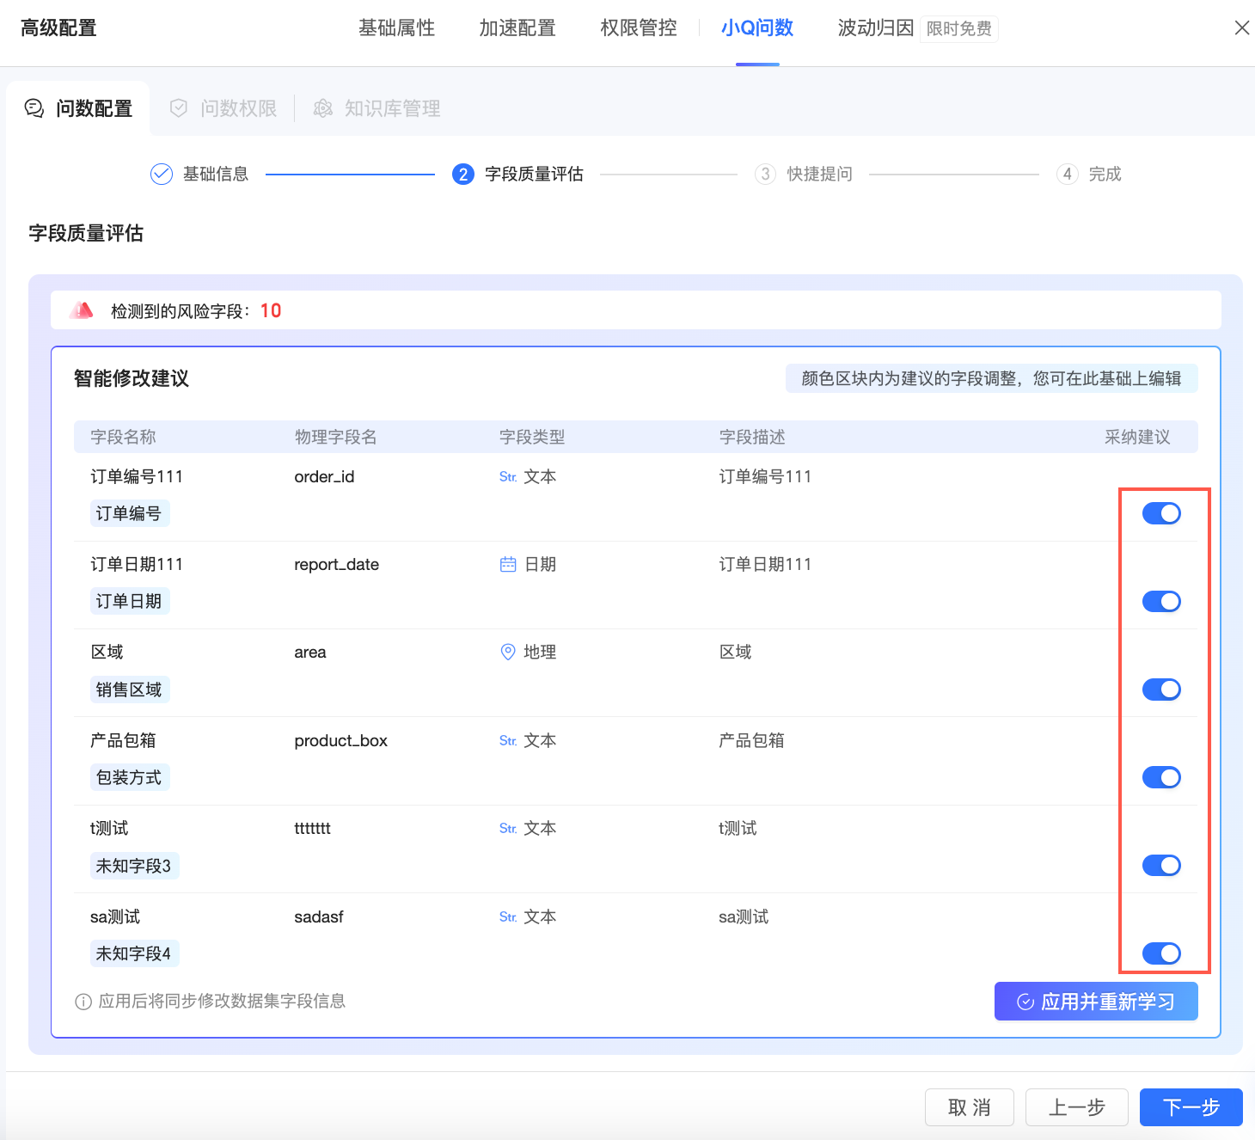Disable adopt suggestion for 区域 field
Viewport: 1255px width, 1140px height.
point(1160,690)
